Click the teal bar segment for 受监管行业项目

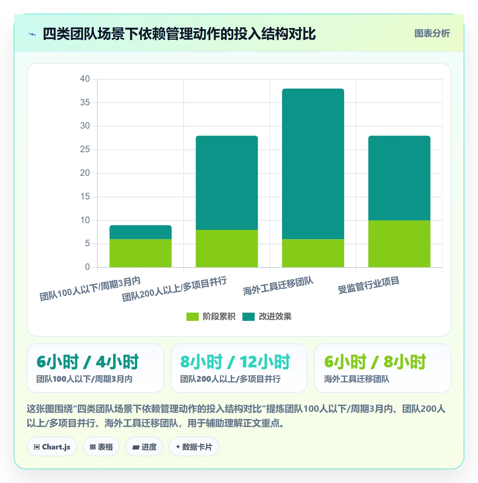coord(399,178)
